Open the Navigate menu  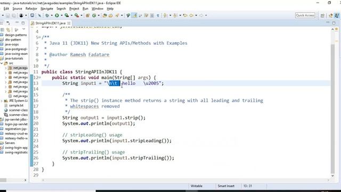(x=47, y=9)
